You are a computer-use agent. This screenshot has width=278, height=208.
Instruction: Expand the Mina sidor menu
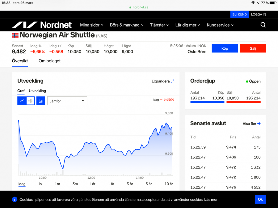pyautogui.click(x=91, y=25)
